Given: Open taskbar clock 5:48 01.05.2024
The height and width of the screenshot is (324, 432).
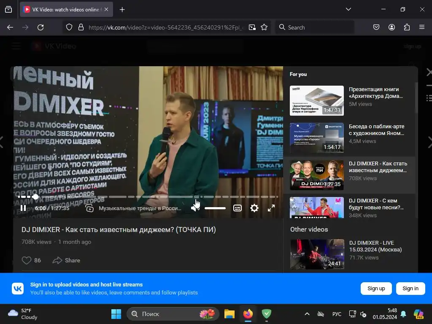Looking at the screenshot, I should (385, 314).
